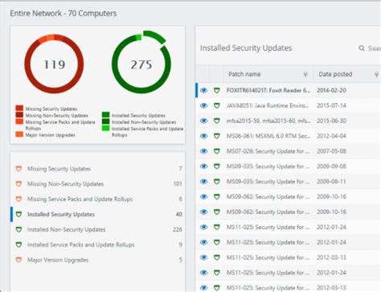Click the shield icon in the mfsa2015-59 row

[217, 121]
